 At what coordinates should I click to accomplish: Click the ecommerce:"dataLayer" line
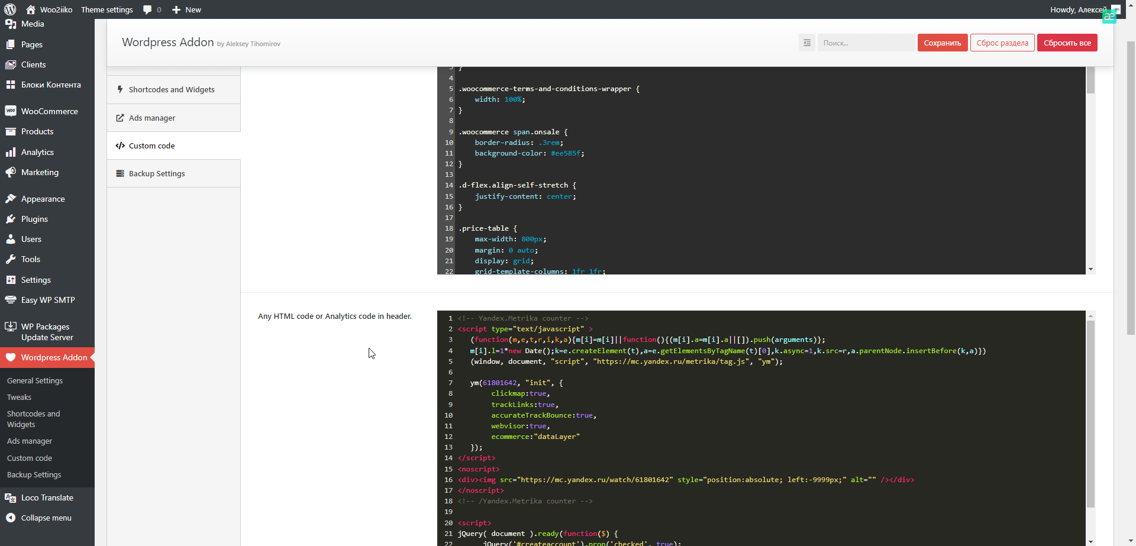(x=535, y=437)
